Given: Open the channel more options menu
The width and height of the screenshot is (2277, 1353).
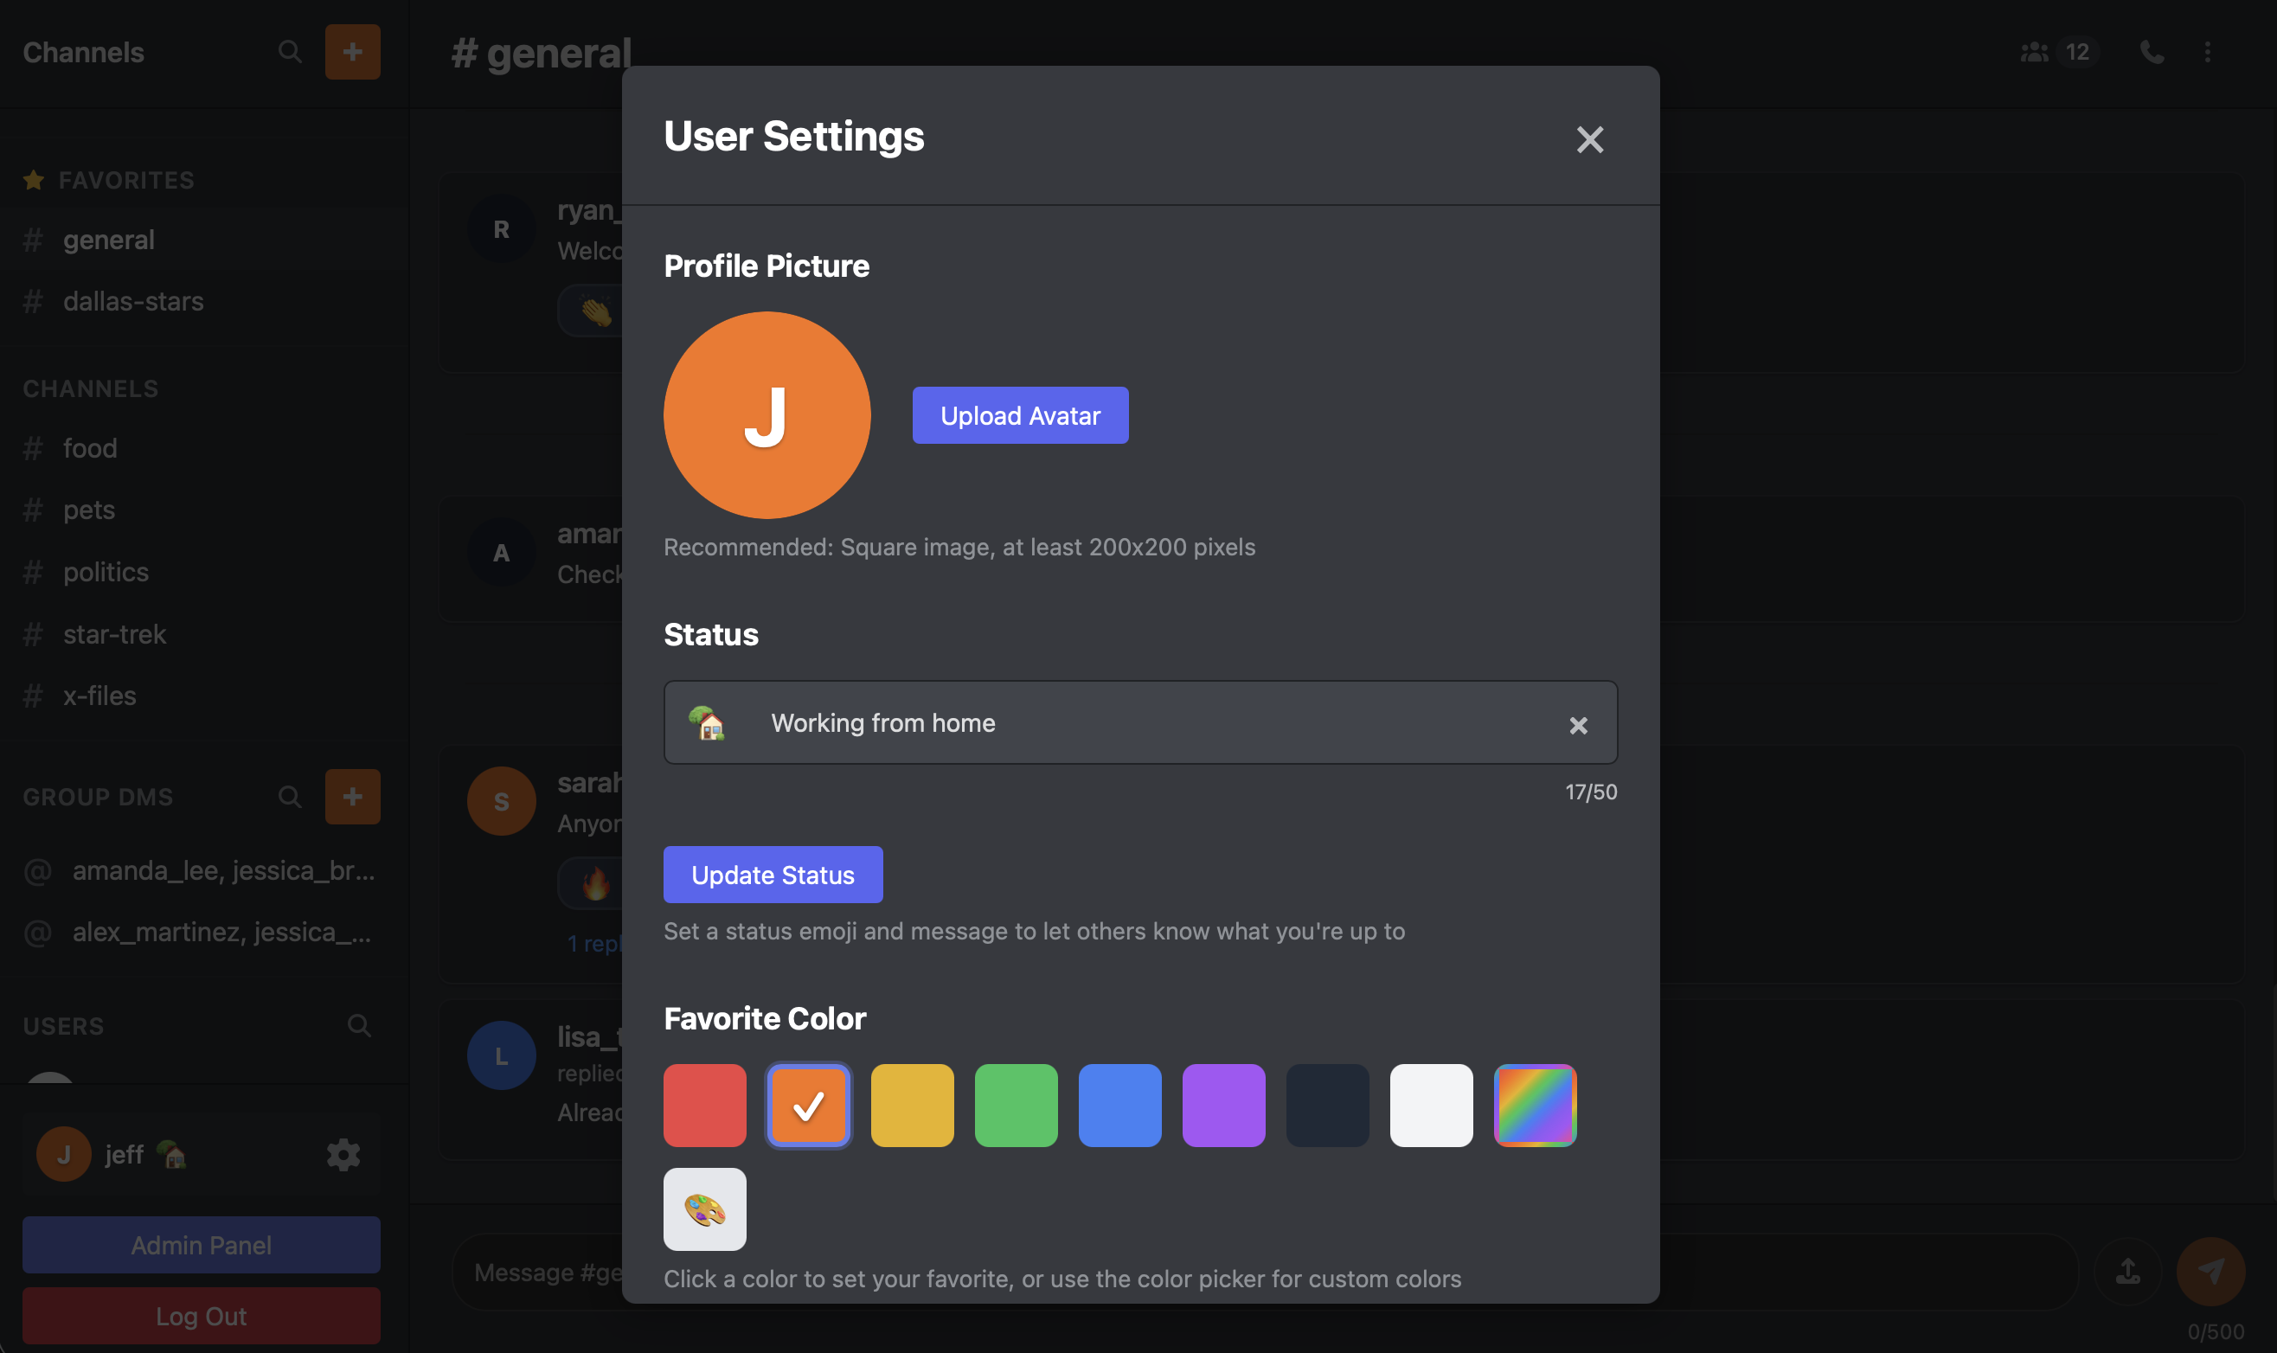Looking at the screenshot, I should [2208, 52].
